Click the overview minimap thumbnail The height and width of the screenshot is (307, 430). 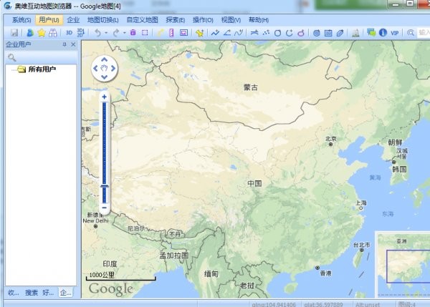(403, 265)
